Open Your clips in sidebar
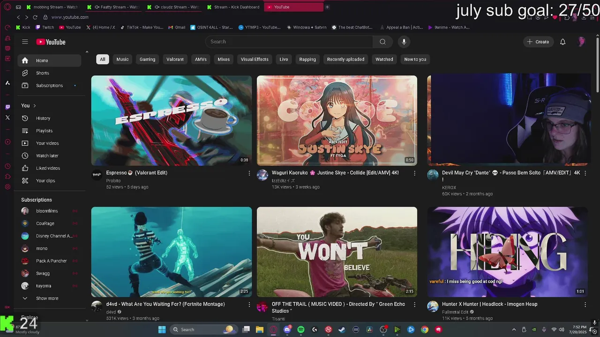 point(49,181)
